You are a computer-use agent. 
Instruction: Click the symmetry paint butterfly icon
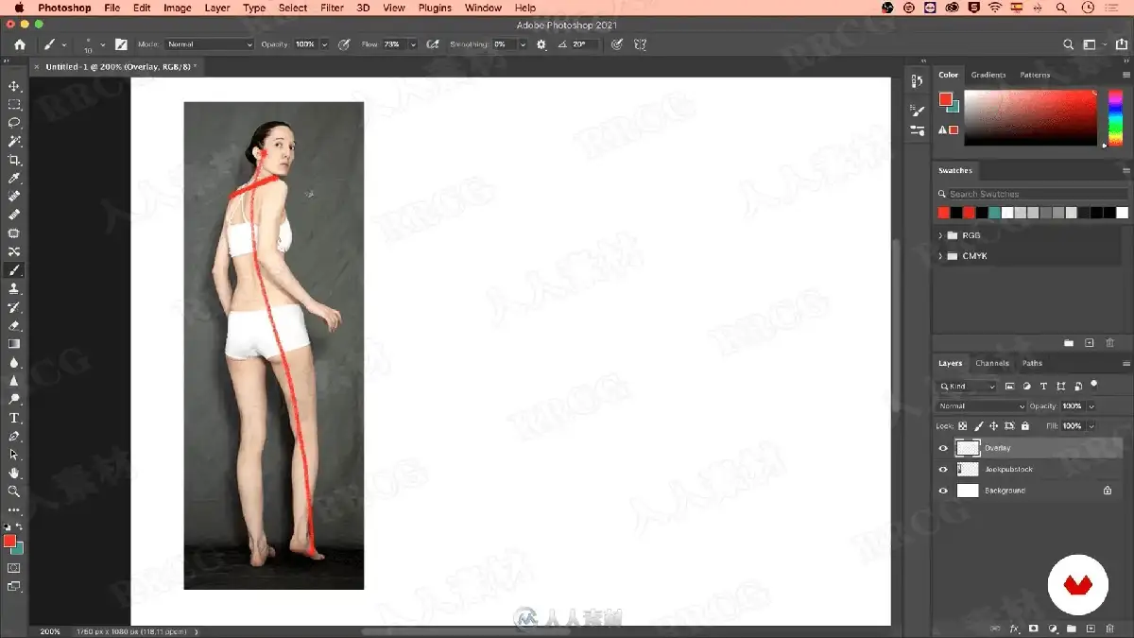640,44
